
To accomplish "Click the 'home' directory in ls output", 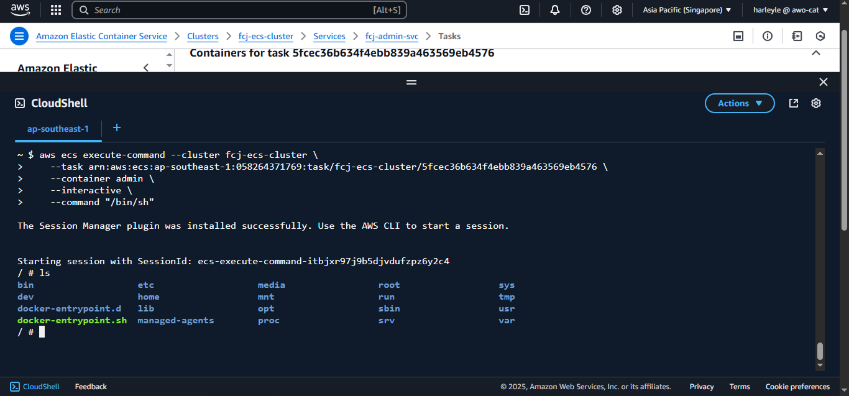I will (149, 297).
